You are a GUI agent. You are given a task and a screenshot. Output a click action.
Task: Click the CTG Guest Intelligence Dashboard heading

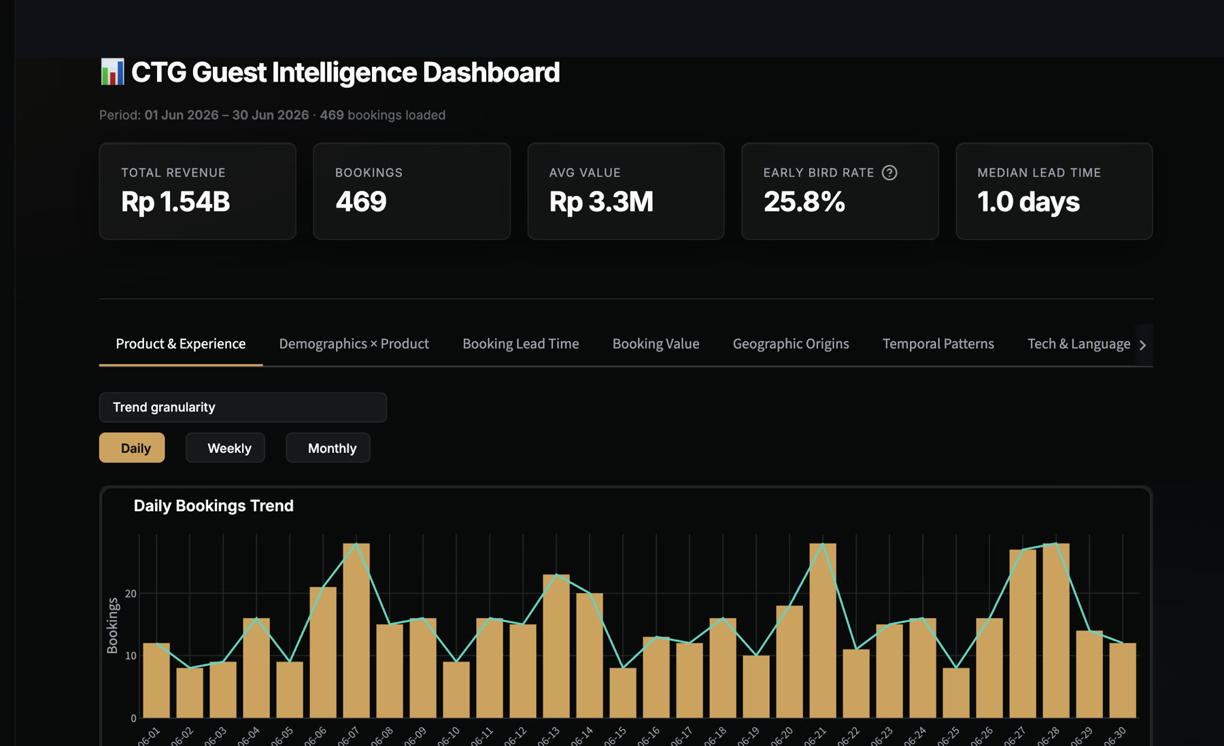(345, 72)
